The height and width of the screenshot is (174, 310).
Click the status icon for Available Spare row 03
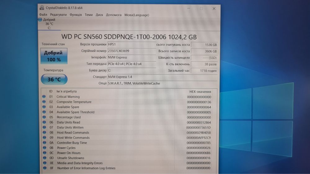(44, 107)
